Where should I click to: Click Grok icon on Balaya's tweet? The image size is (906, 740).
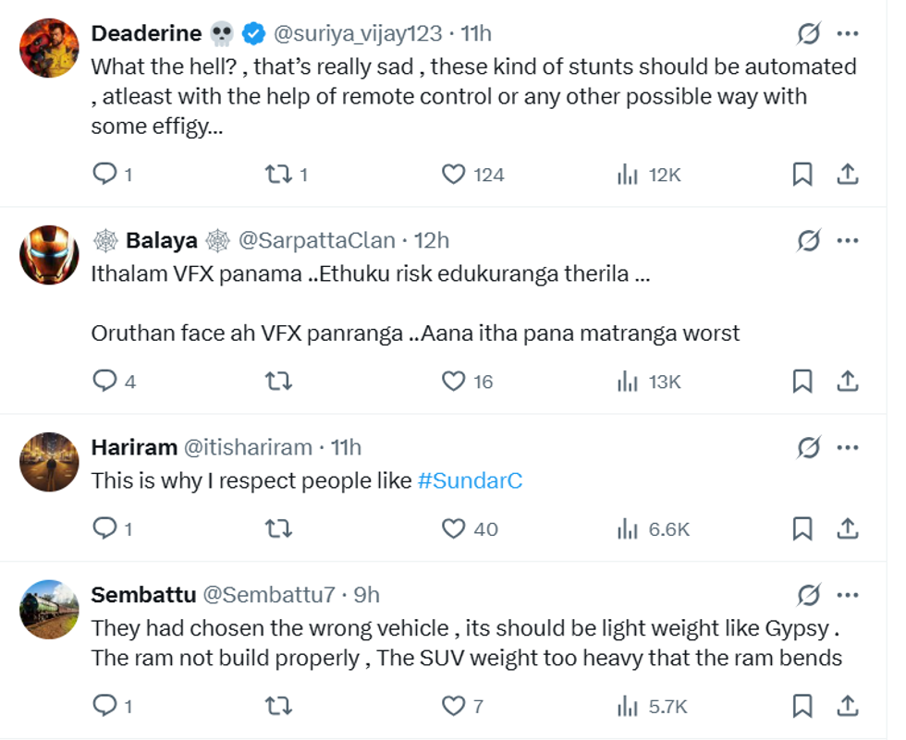click(808, 241)
